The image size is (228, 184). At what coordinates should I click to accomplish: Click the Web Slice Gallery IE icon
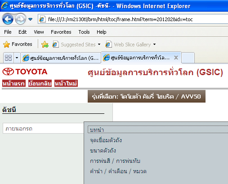[108, 45]
